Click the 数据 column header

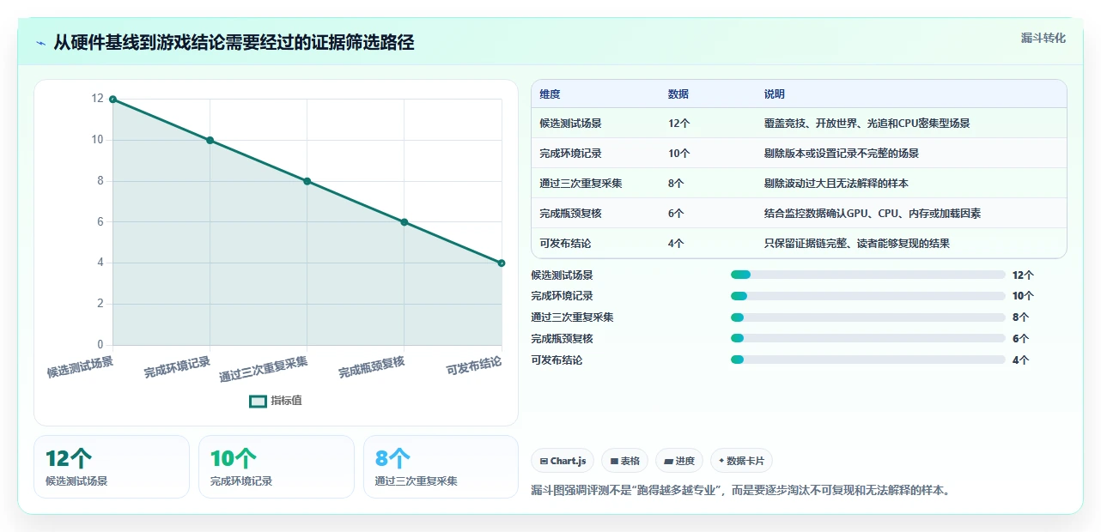click(x=678, y=94)
